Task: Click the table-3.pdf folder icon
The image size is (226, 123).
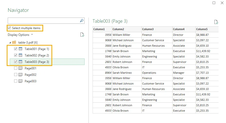Action: coord(14,42)
